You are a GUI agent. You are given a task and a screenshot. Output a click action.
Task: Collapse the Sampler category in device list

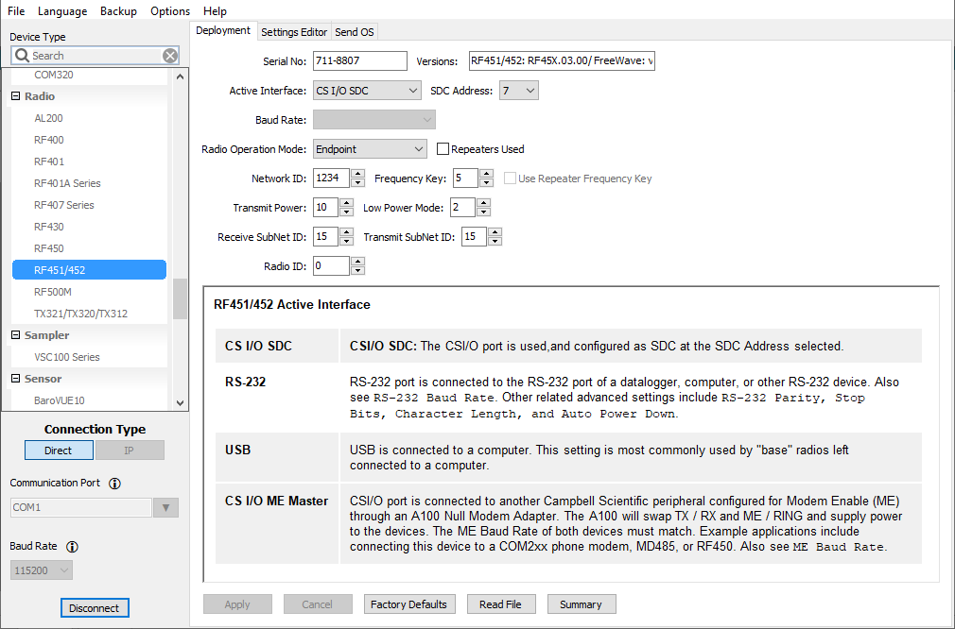click(x=16, y=335)
